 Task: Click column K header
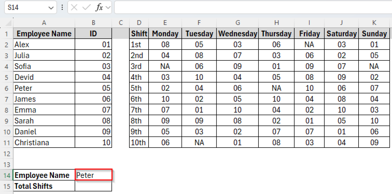374,22
